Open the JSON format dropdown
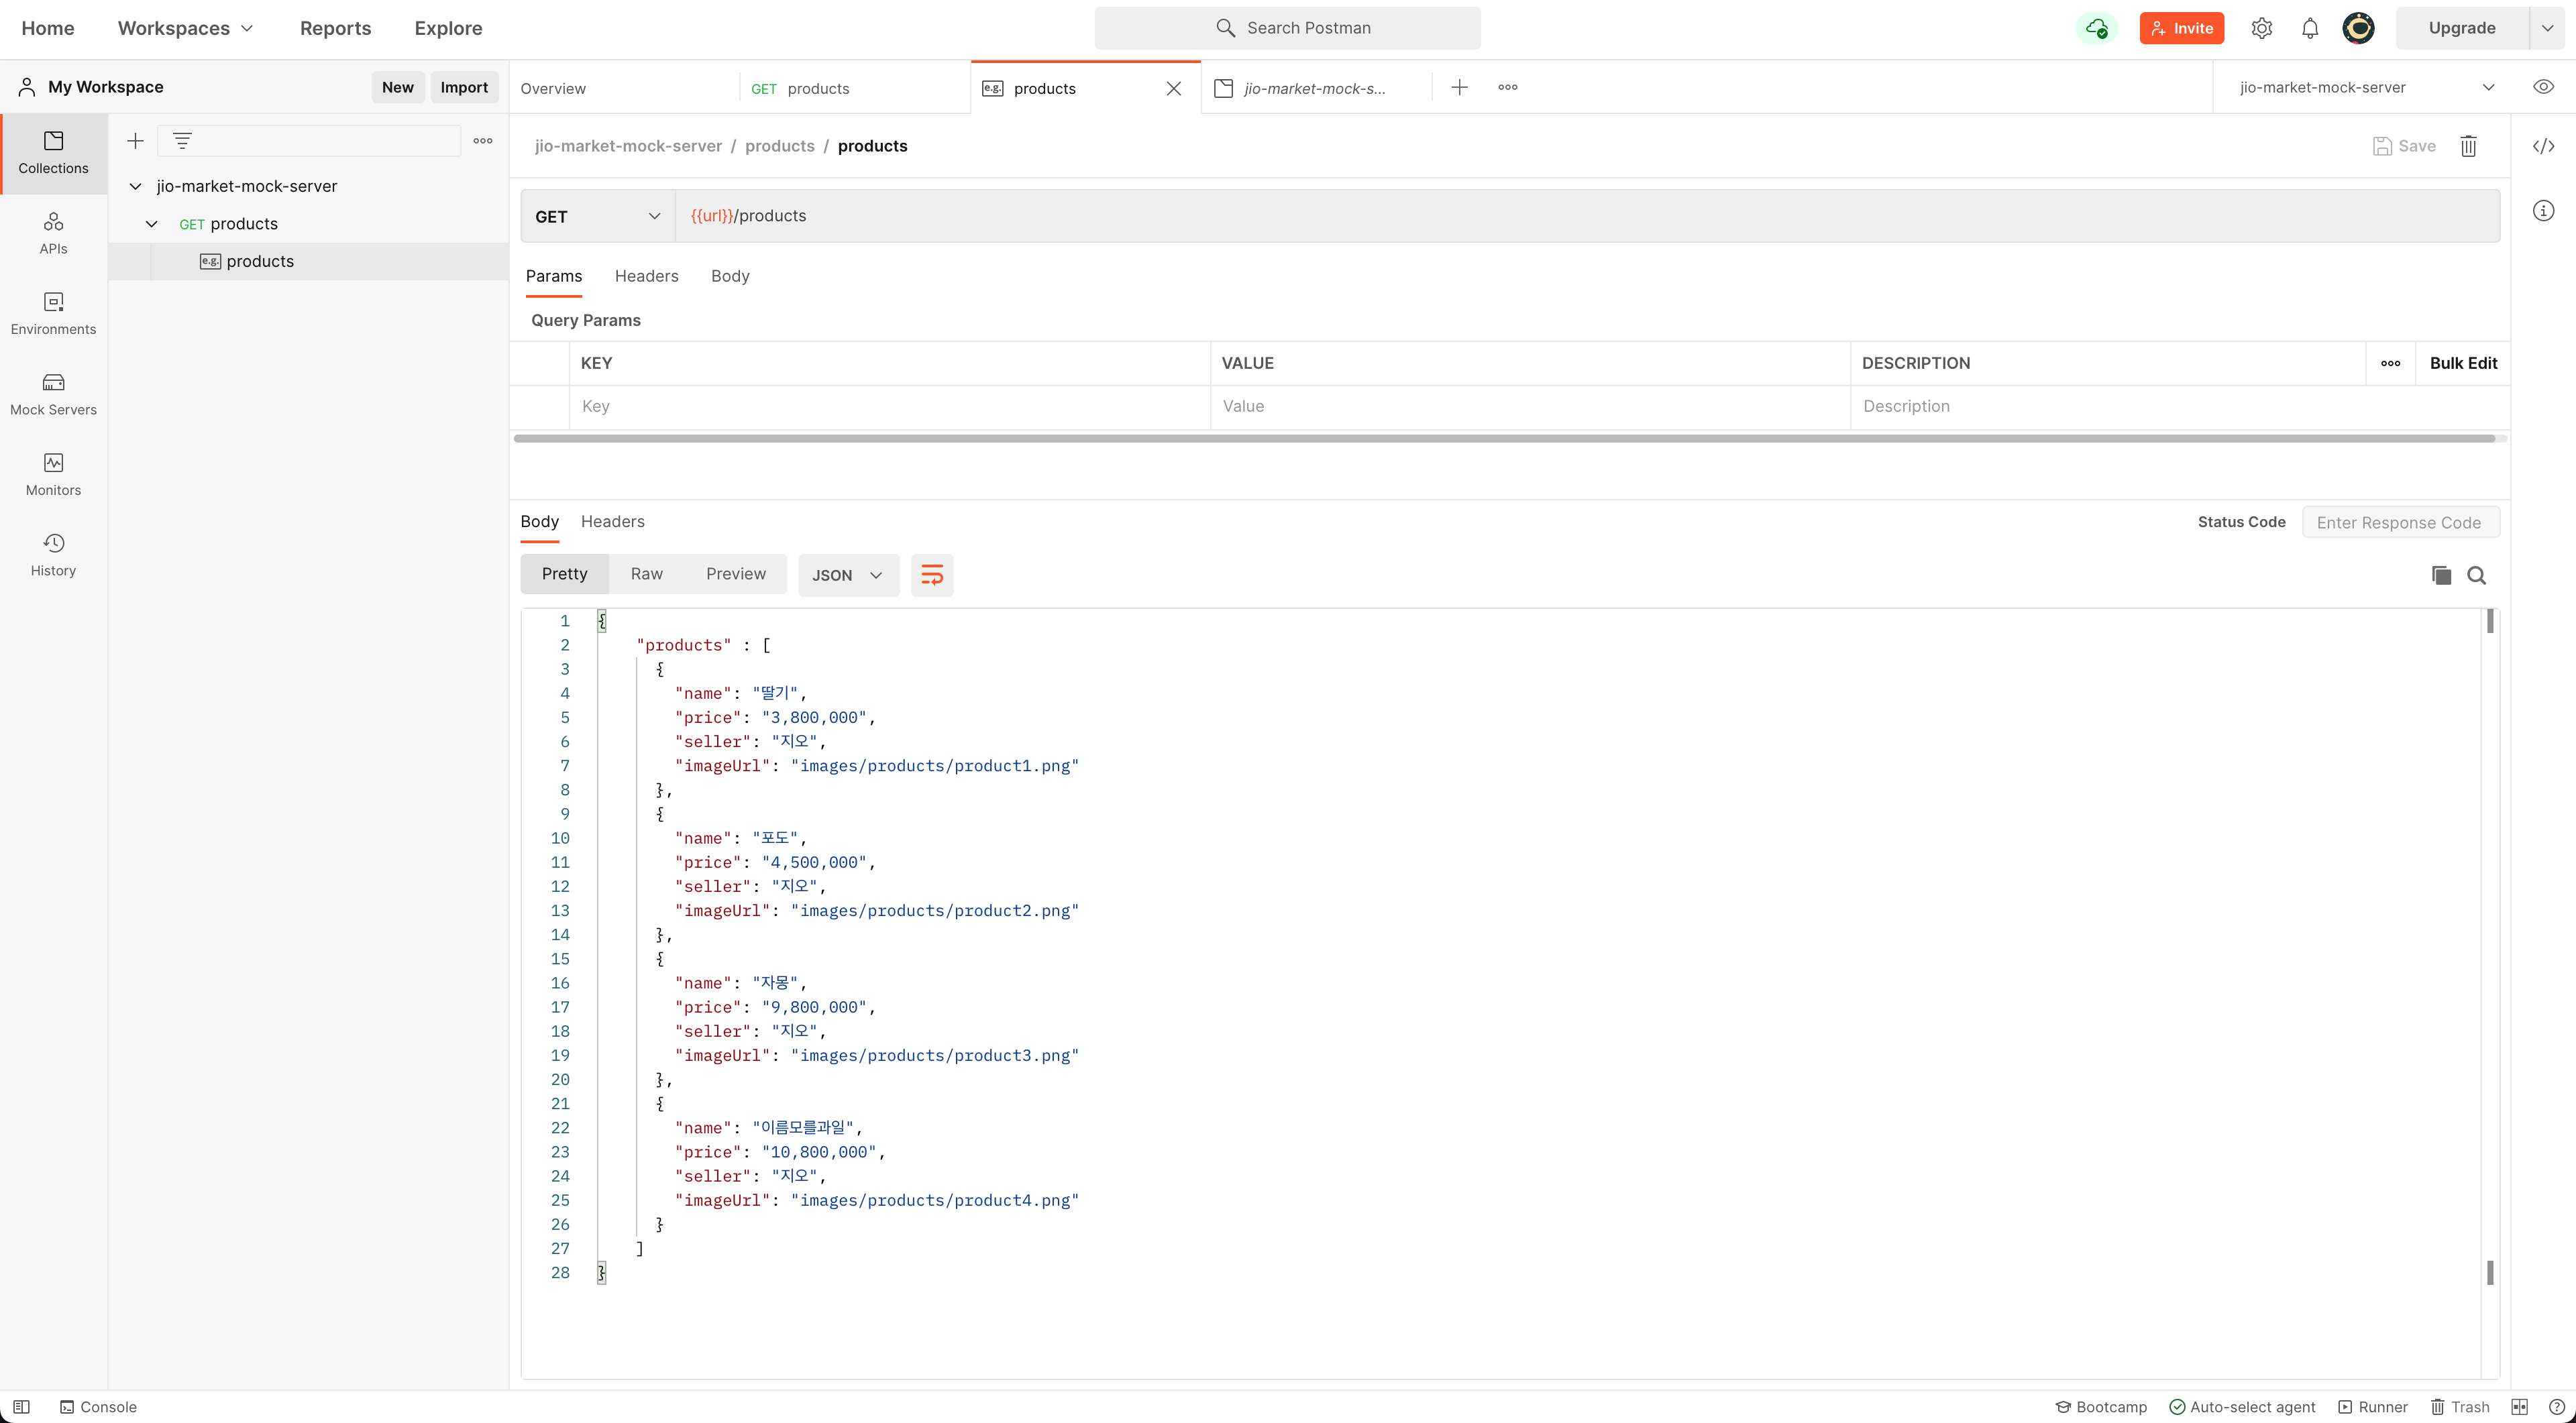2576x1423 pixels. 848,575
